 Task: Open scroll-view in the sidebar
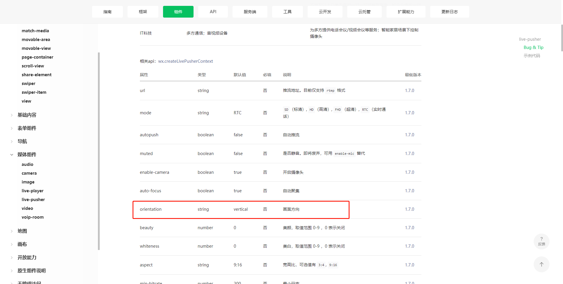(x=33, y=66)
